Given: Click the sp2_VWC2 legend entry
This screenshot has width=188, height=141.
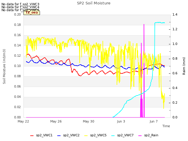Looking at the screenshot, I should pos(68,135).
